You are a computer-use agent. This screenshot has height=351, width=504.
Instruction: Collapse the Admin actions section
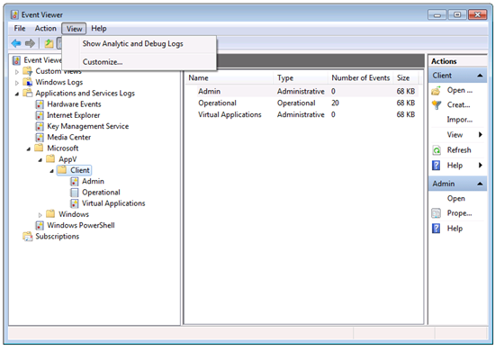point(480,184)
